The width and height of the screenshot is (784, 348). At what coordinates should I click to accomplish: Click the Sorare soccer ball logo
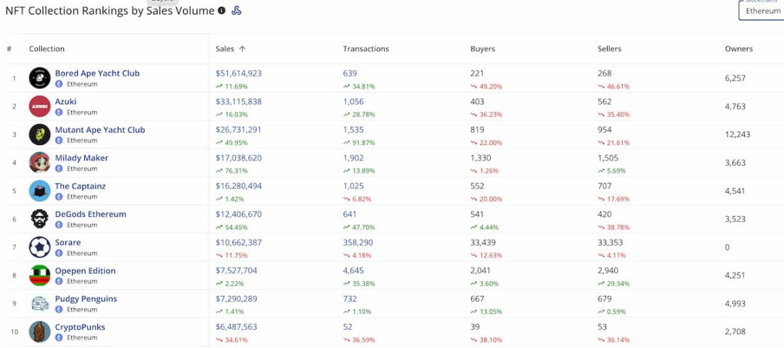[40, 247]
